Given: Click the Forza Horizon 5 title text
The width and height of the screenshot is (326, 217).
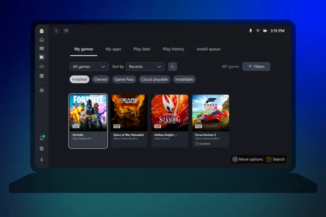Looking at the screenshot, I should click(205, 135).
